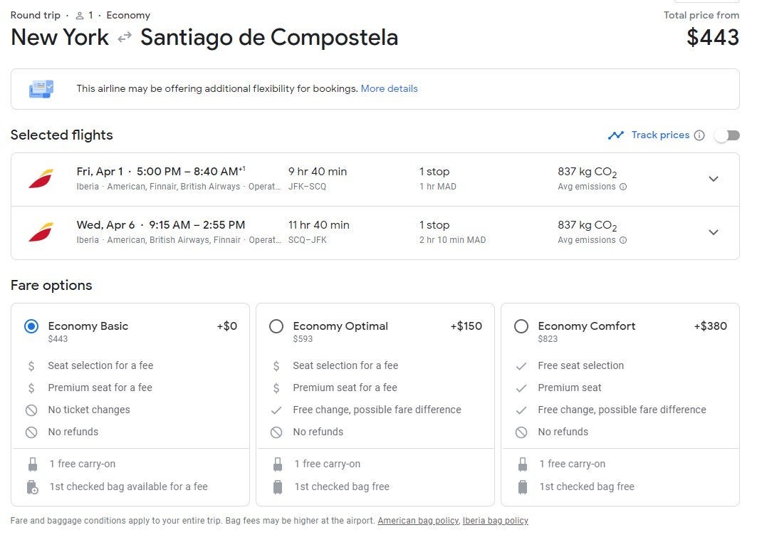
Task: Open the American bag policy link
Action: tap(418, 521)
